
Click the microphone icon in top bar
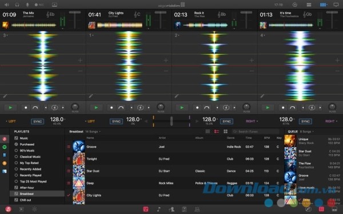tap(27, 5)
